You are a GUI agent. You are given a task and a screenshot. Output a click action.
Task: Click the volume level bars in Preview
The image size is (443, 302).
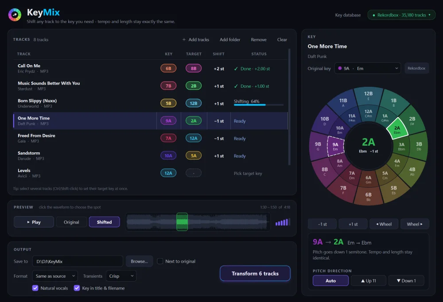coord(283,222)
